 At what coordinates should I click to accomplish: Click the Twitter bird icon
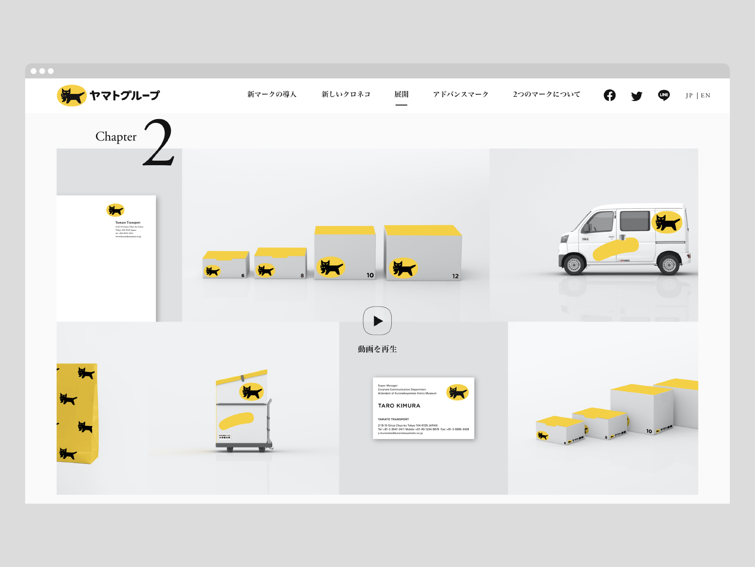point(637,95)
